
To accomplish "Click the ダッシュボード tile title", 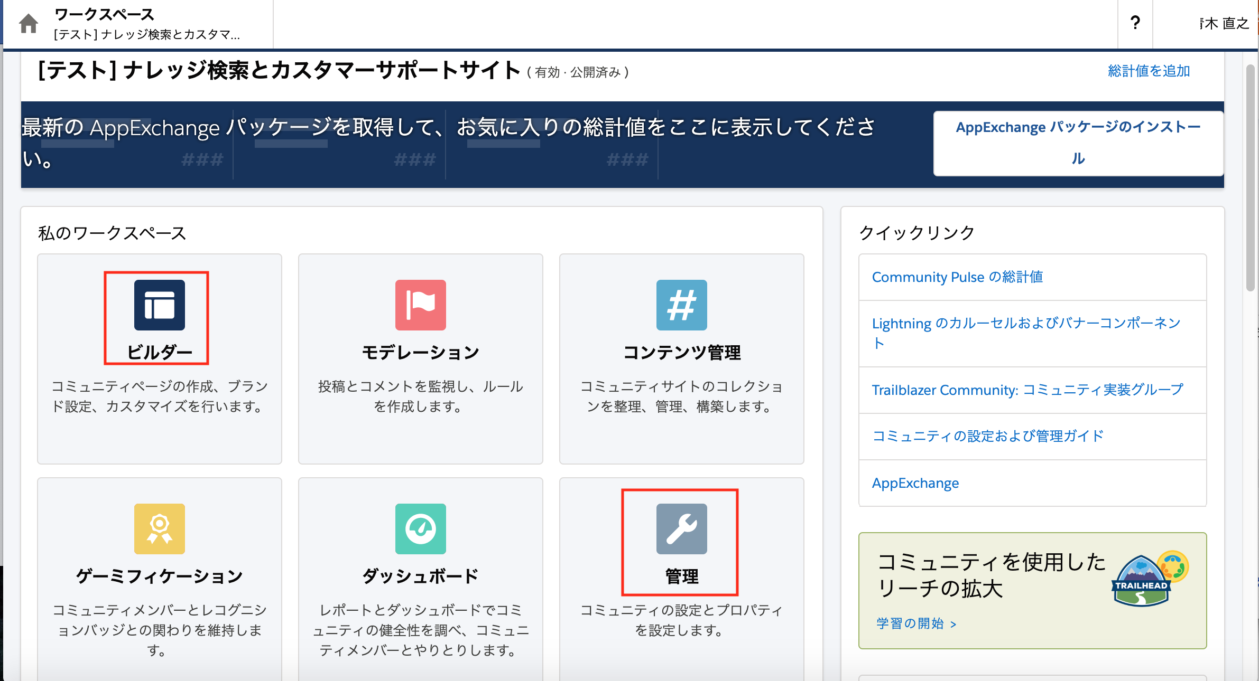I will 420,576.
